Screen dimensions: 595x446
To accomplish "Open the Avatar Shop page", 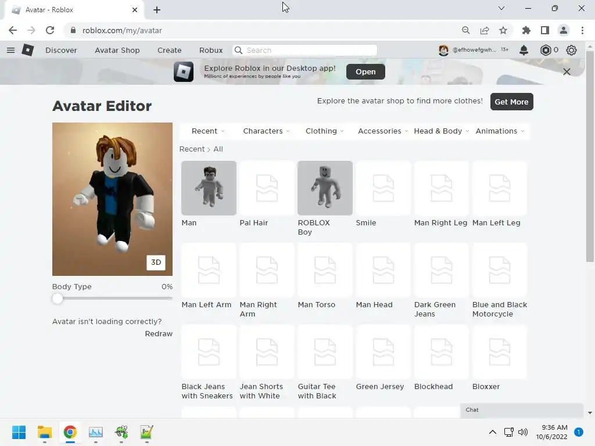I will pyautogui.click(x=117, y=50).
